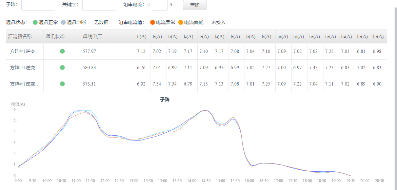This screenshot has width=397, height=190.
Task: Click green status dot in the 577.97 row
Action: pyautogui.click(x=62, y=51)
